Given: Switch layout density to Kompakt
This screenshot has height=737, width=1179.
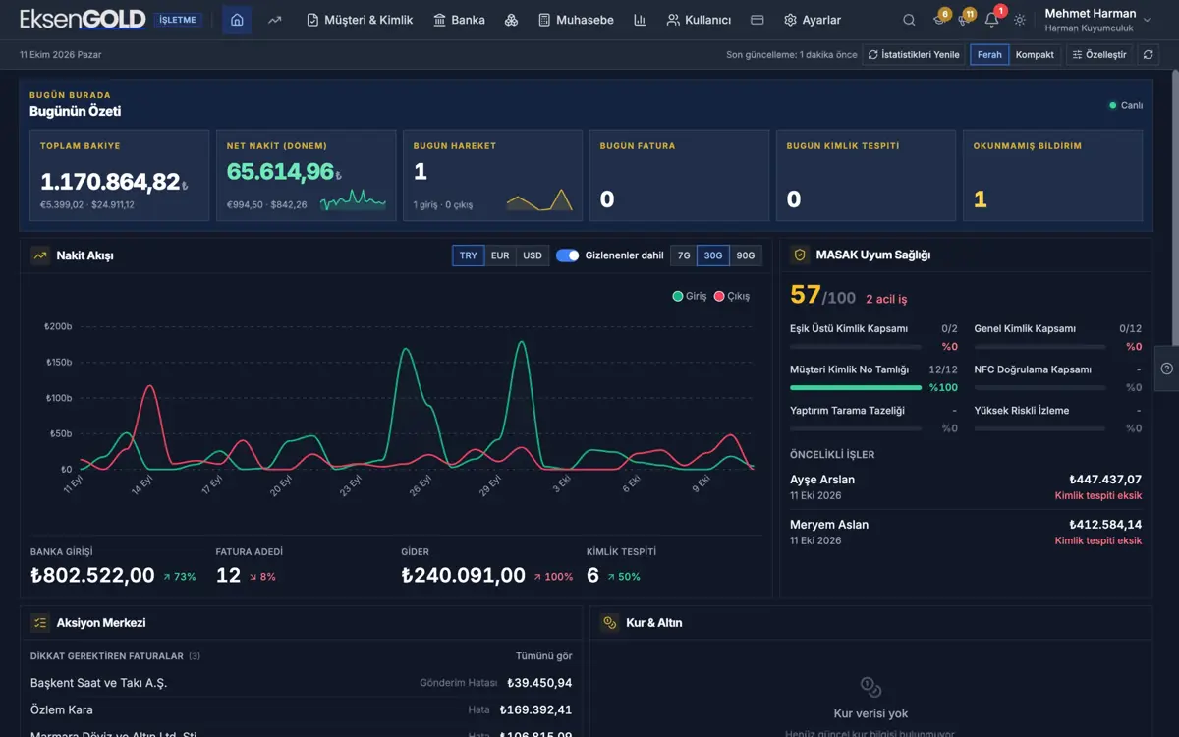Looking at the screenshot, I should pyautogui.click(x=1035, y=55).
